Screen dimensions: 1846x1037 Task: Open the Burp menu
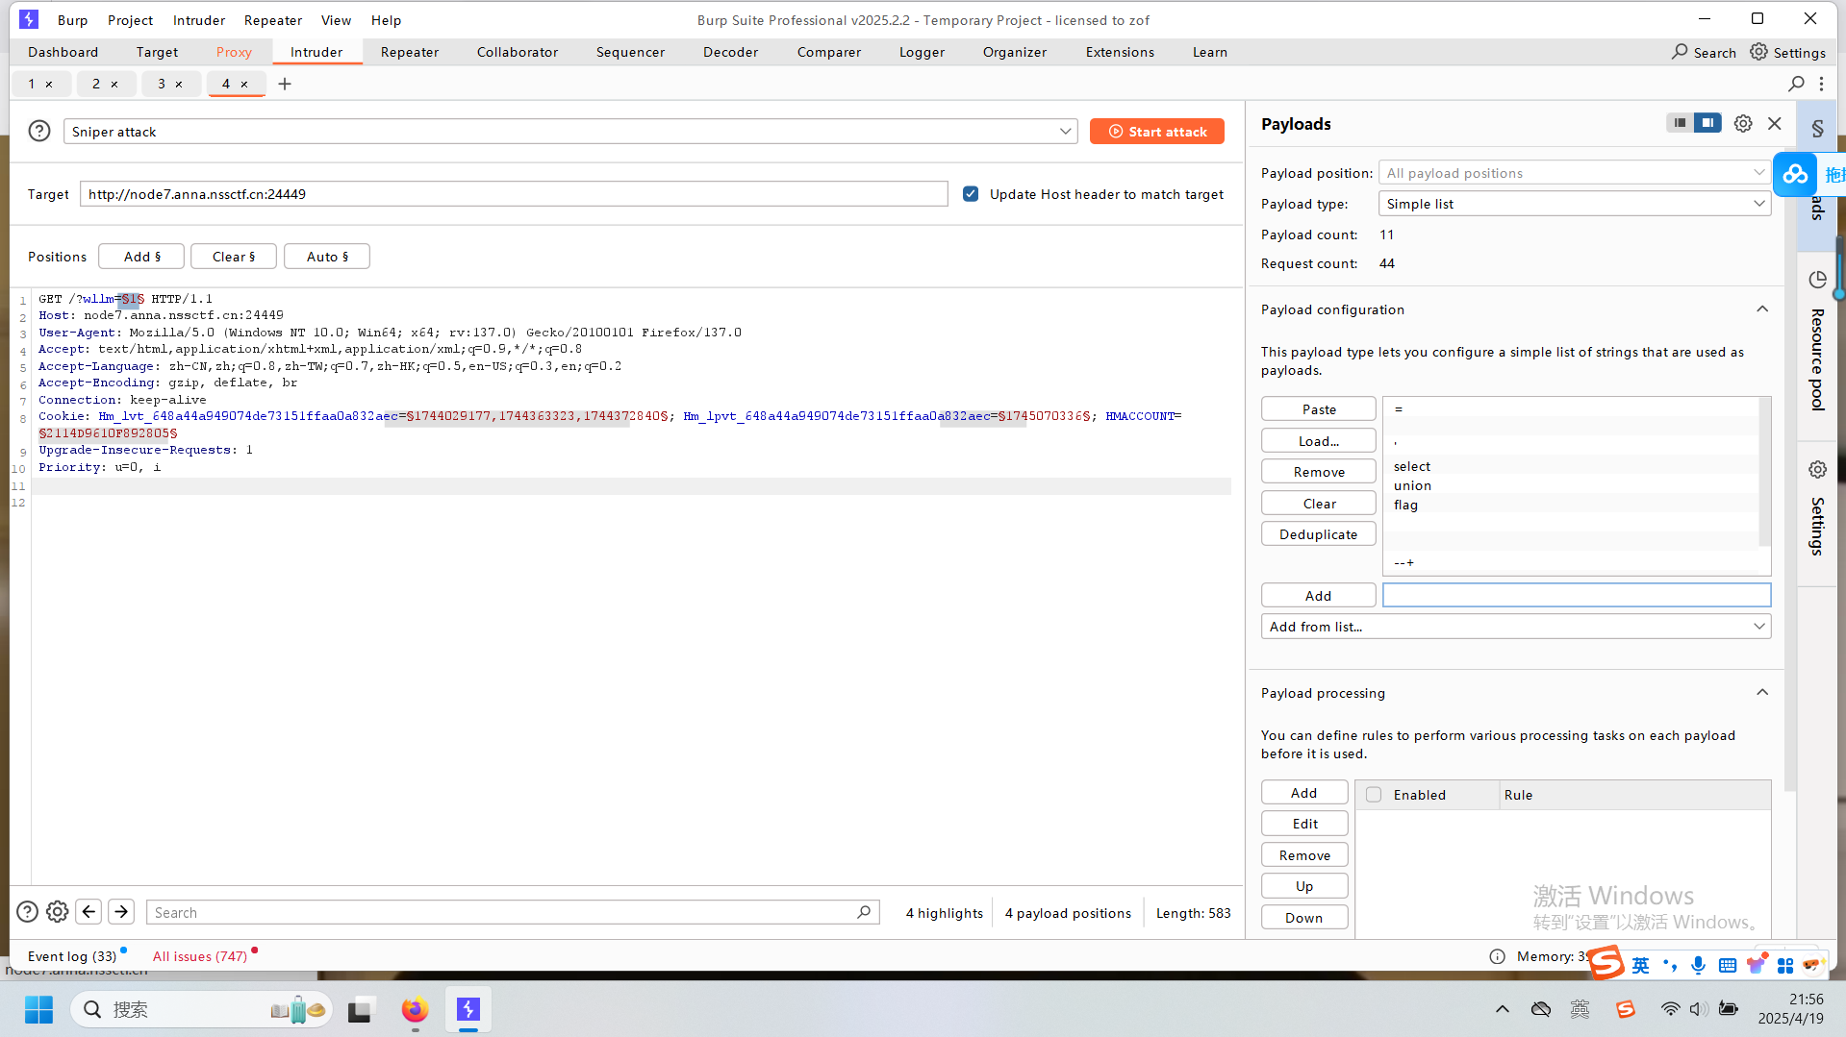coord(72,19)
